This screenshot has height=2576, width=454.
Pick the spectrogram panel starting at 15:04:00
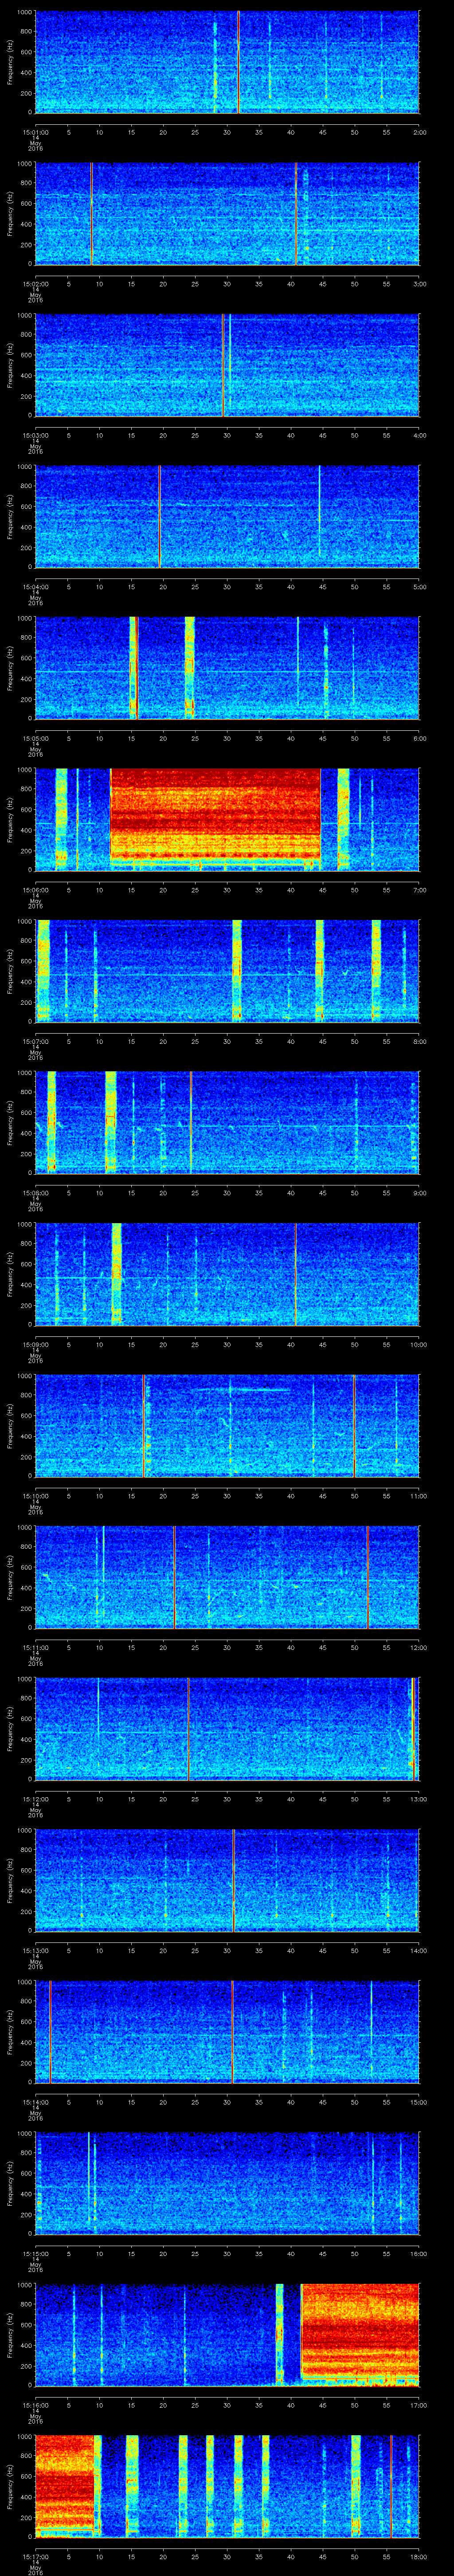pos(227,517)
